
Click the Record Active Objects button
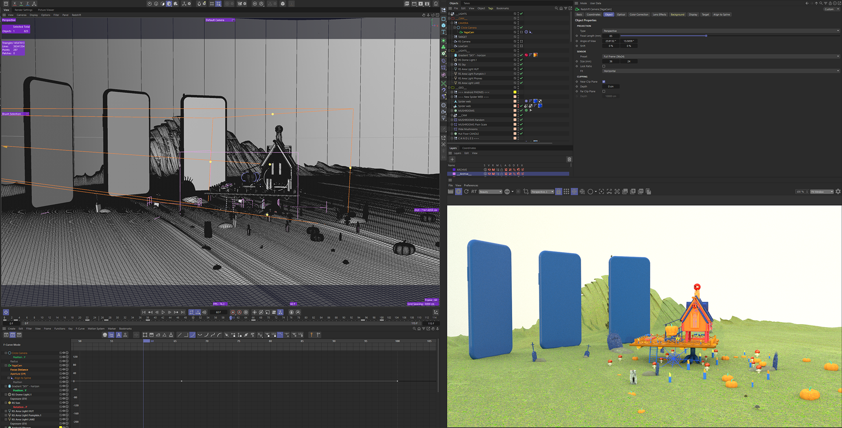(233, 312)
